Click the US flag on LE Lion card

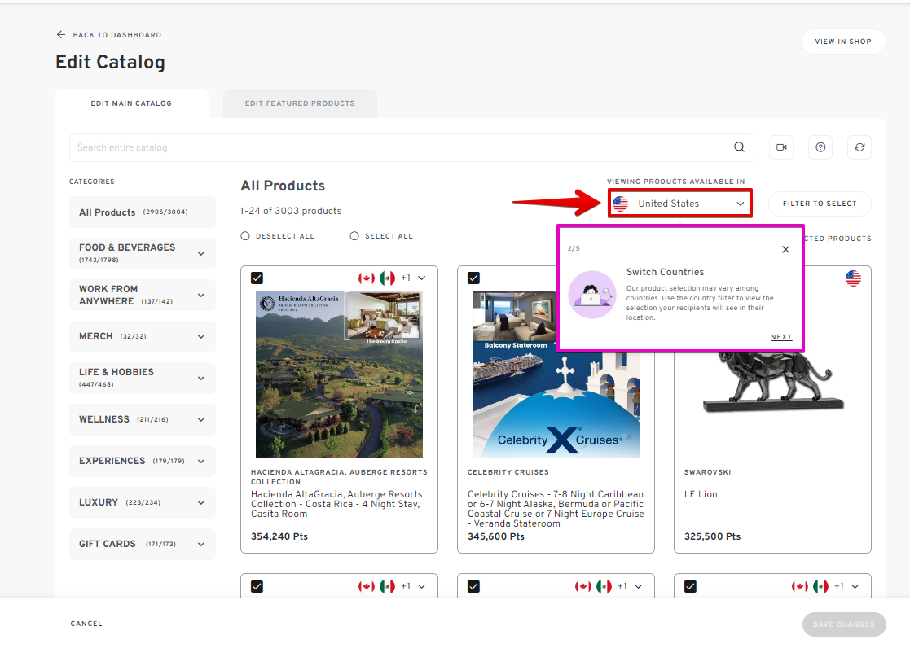point(853,278)
